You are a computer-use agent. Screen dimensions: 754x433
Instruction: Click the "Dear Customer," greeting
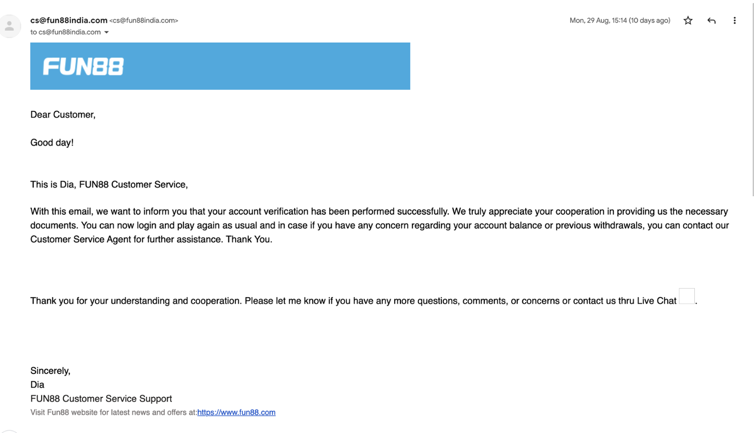(63, 115)
